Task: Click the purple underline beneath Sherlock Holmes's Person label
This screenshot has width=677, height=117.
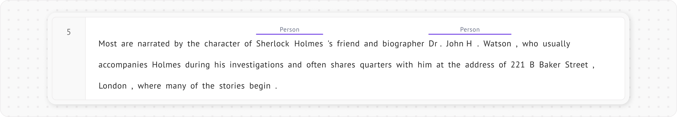Action: click(289, 34)
